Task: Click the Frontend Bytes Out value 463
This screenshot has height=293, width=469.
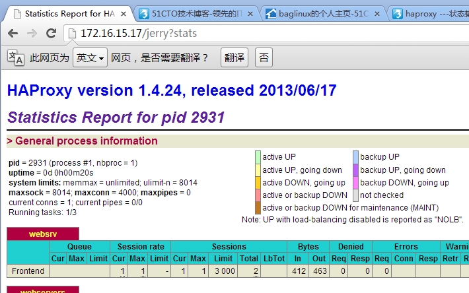Action: pos(319,271)
